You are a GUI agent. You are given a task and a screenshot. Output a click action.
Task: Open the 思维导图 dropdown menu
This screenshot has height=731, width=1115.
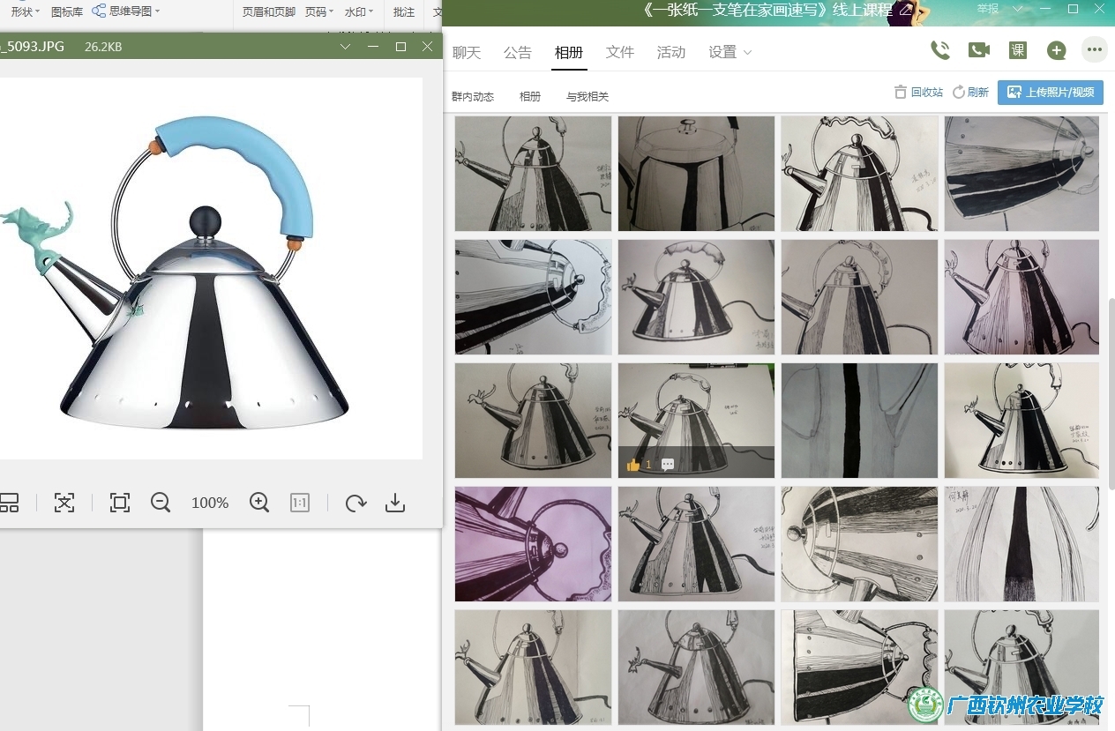[129, 11]
